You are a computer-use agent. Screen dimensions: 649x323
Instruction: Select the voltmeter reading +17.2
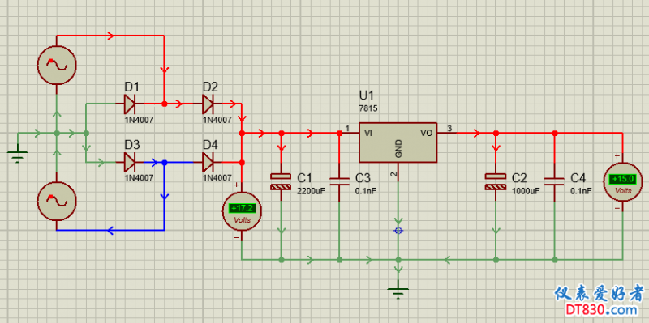[x=242, y=211]
